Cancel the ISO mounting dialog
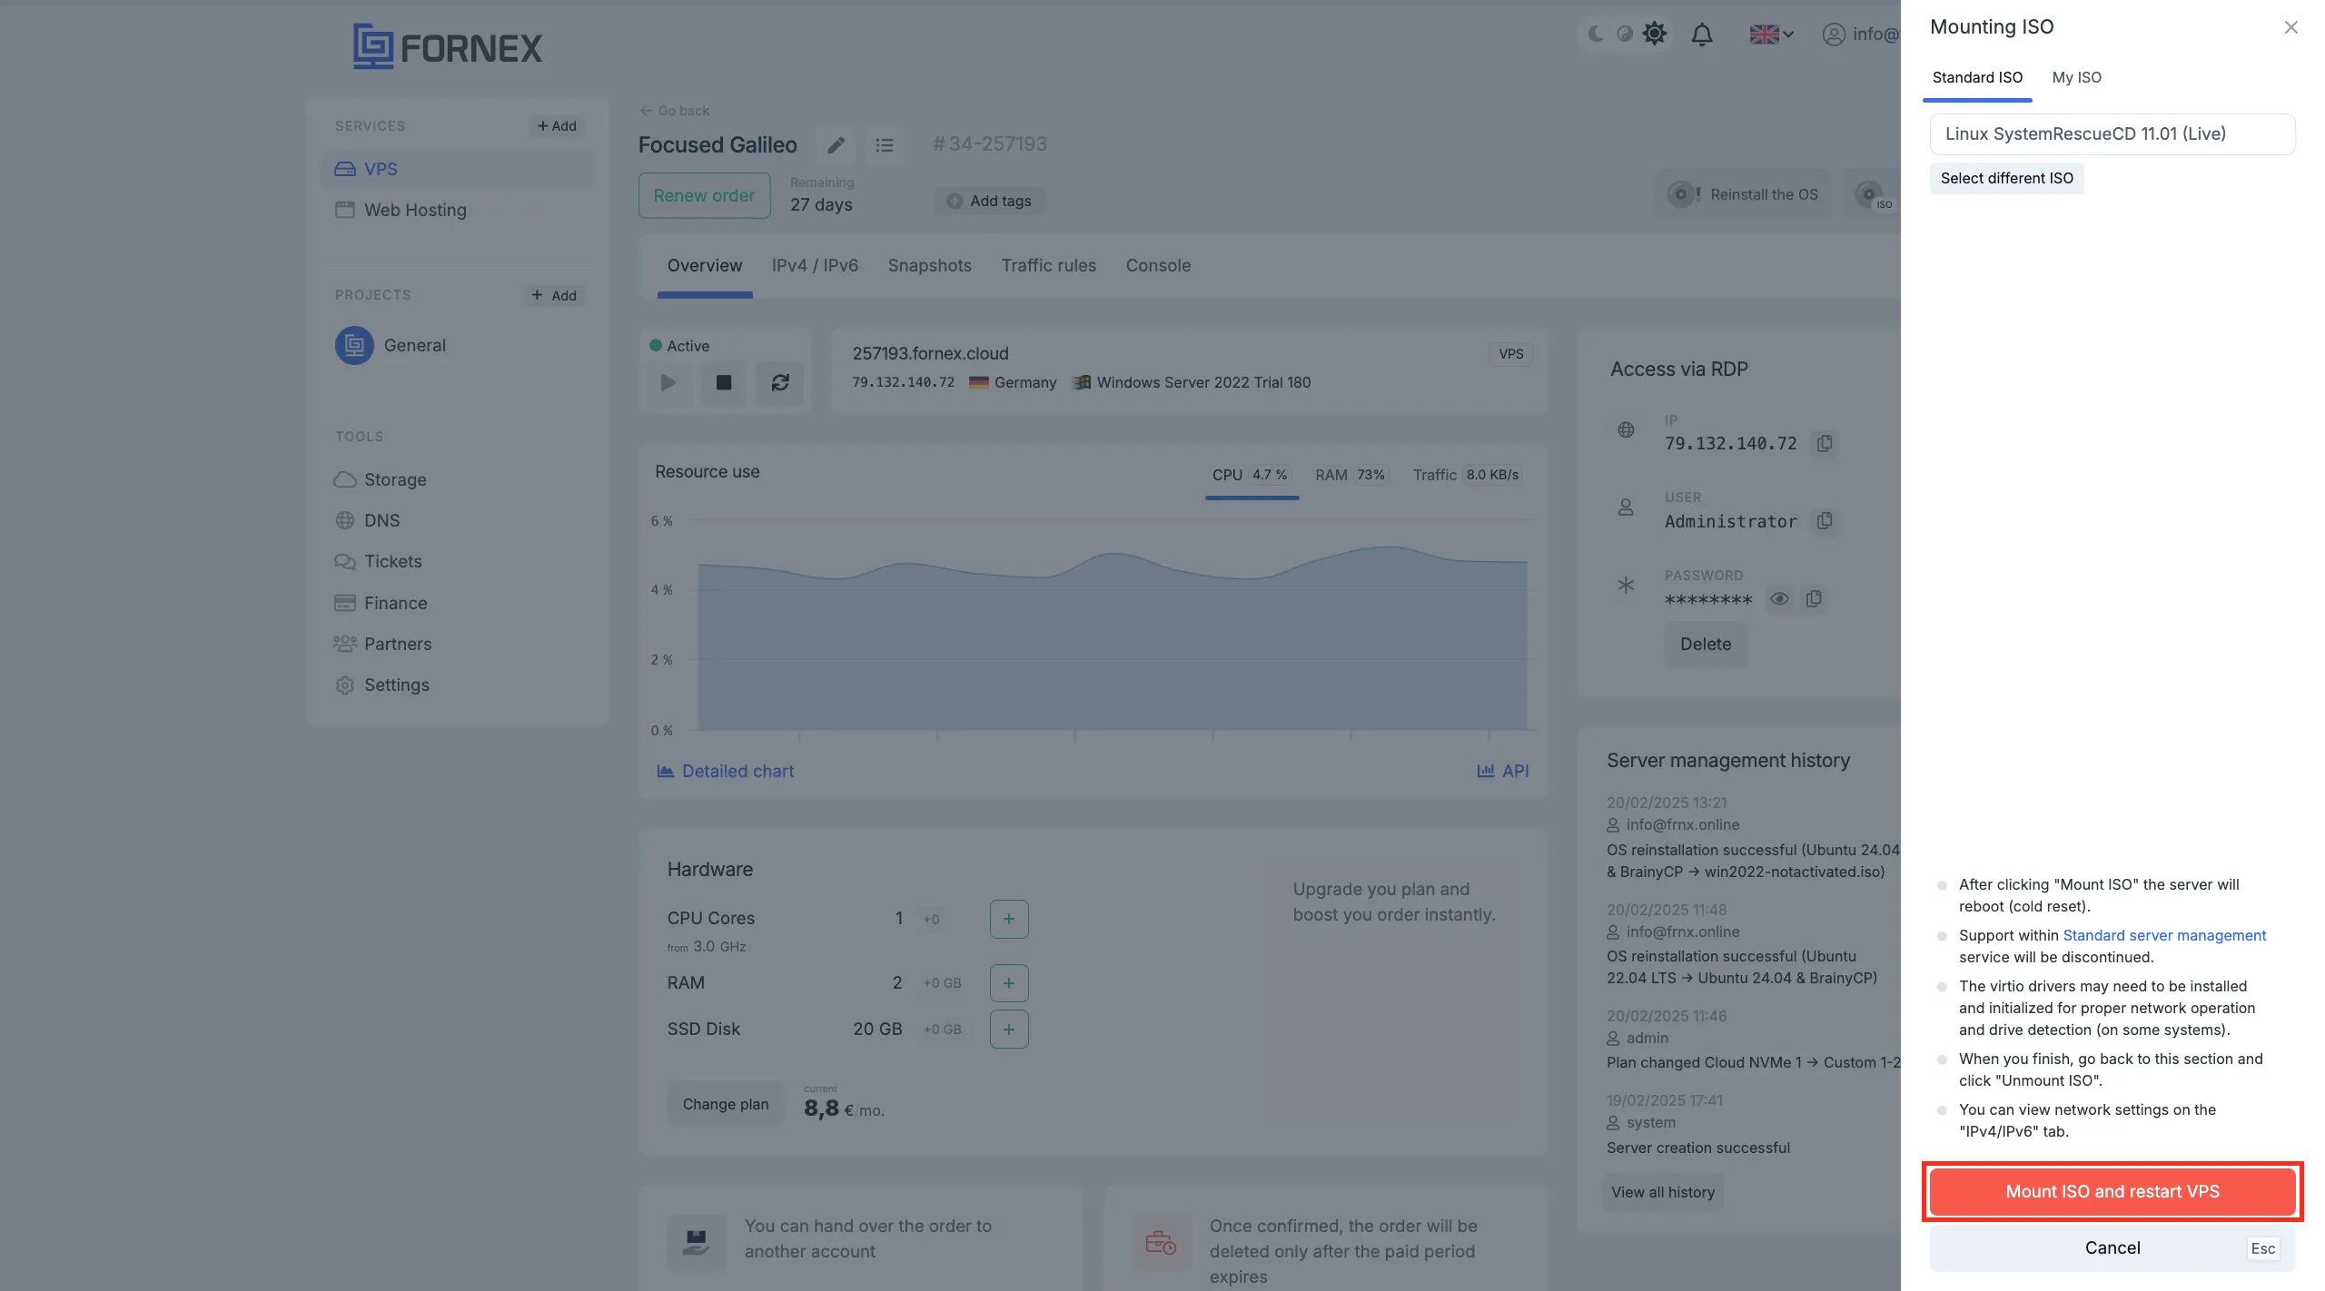Image resolution: width=2325 pixels, height=1291 pixels. [x=2112, y=1248]
